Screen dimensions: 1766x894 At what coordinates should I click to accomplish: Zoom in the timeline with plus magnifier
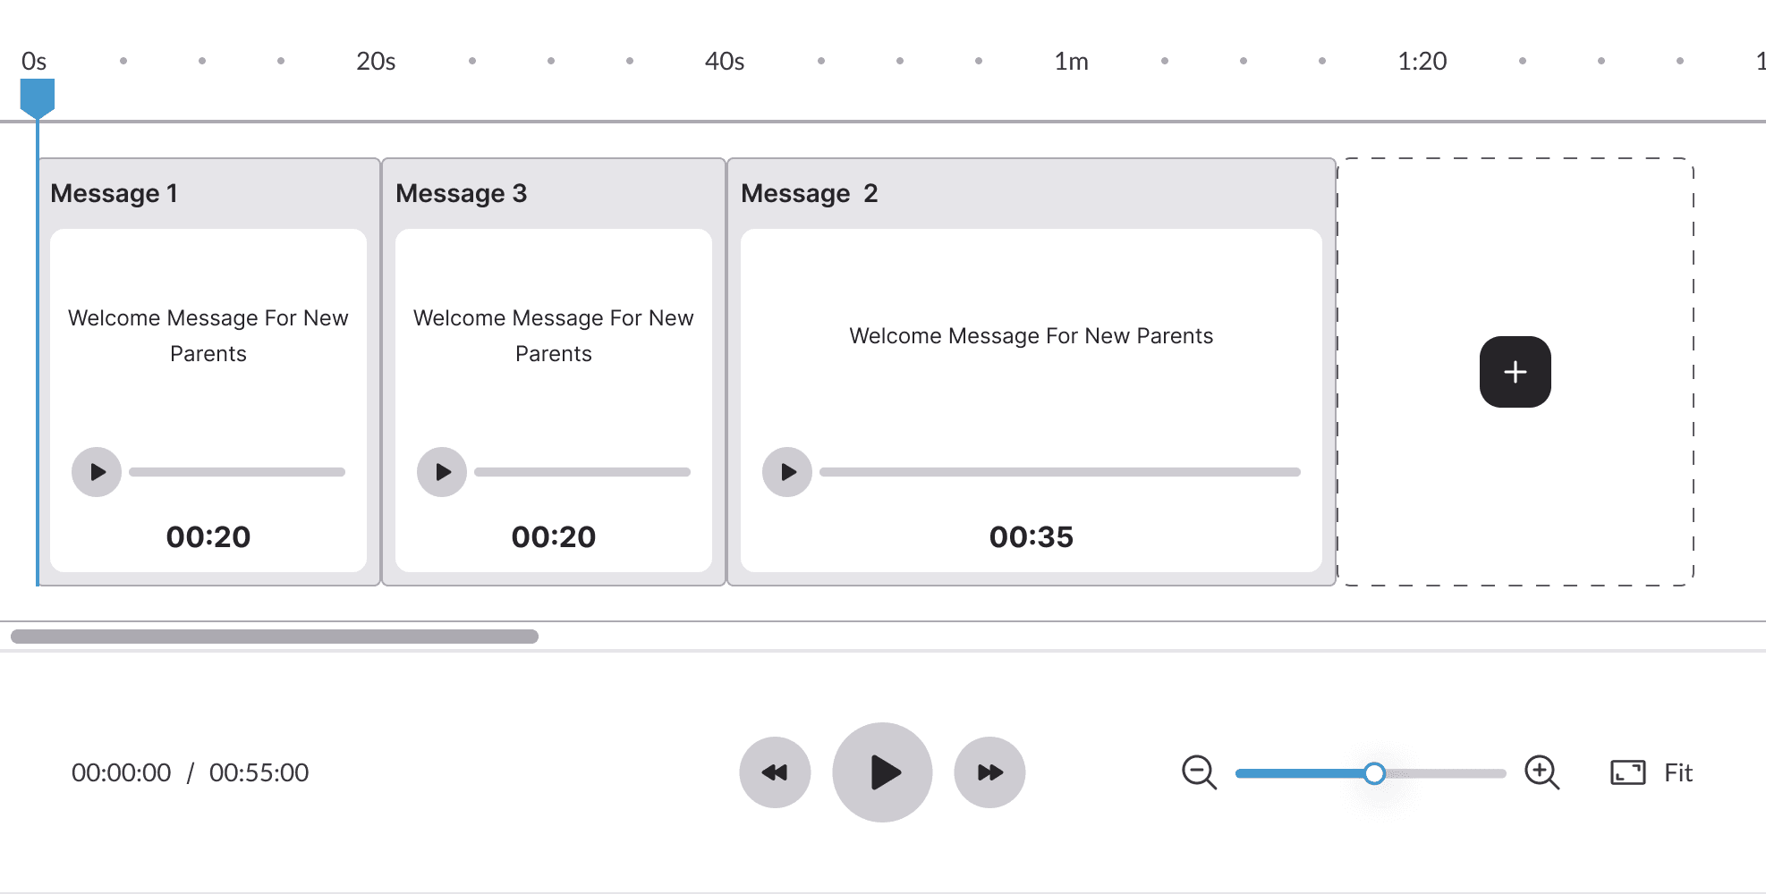coord(1542,772)
